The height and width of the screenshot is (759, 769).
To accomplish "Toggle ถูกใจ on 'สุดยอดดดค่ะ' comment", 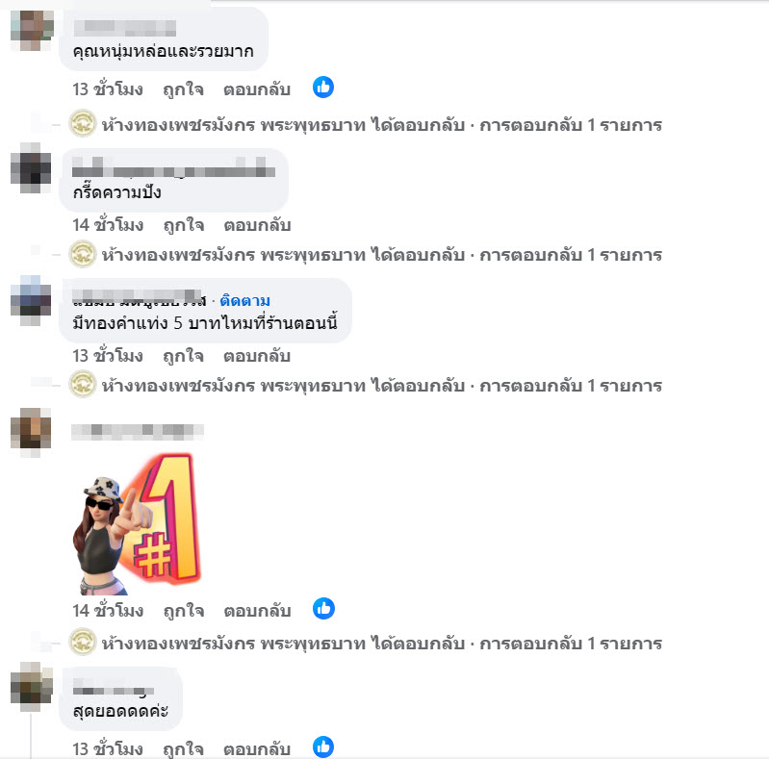I will pos(184,749).
